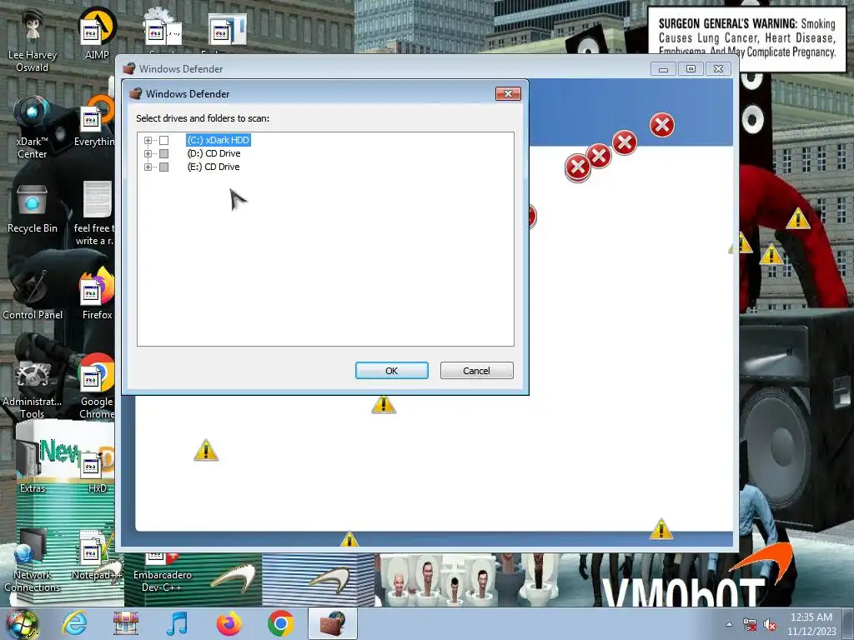Cancel the drive selection dialog
Viewport: 854px width, 640px height.
pyautogui.click(x=476, y=371)
